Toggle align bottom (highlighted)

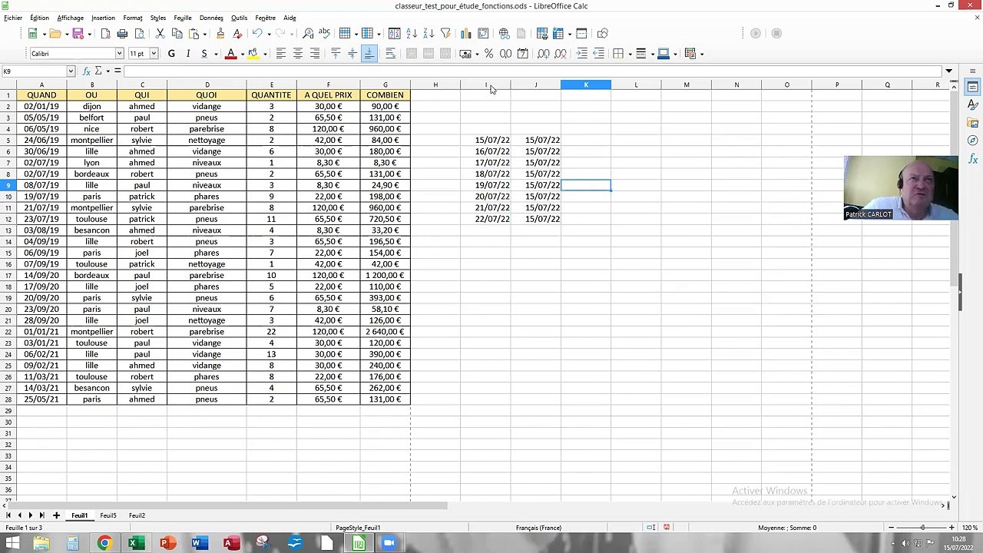(x=369, y=53)
